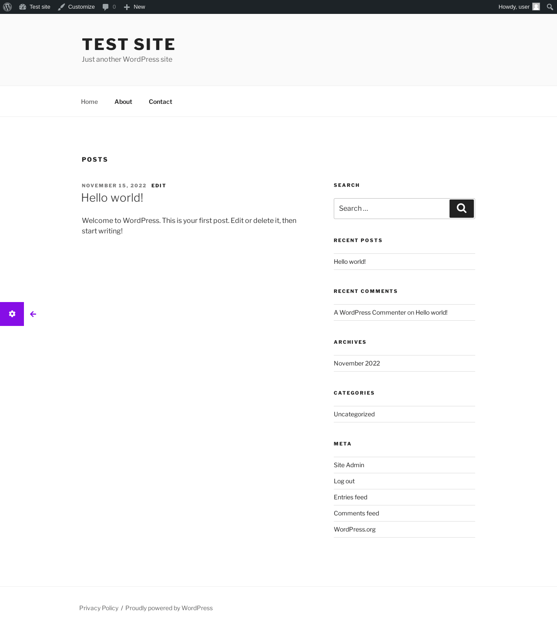557x628 pixels.
Task: Click the user avatar in admin bar
Action: click(536, 7)
